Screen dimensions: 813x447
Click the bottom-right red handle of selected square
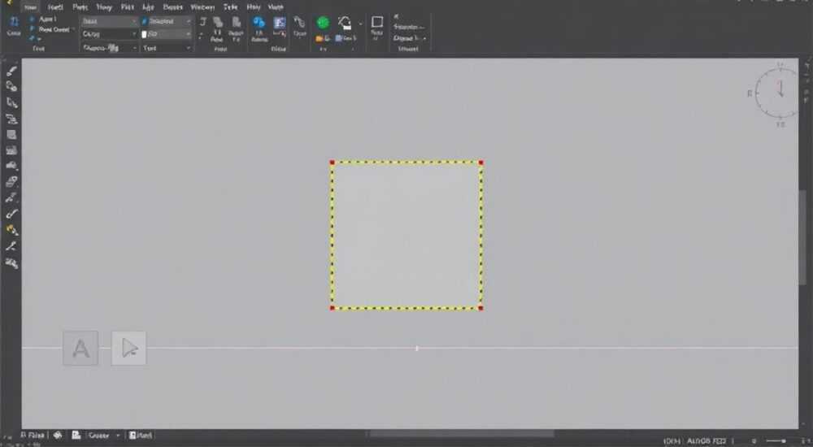click(x=480, y=308)
